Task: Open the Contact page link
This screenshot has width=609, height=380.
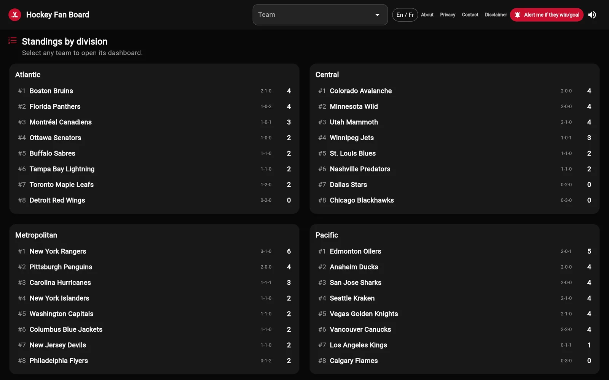Action: [470, 15]
